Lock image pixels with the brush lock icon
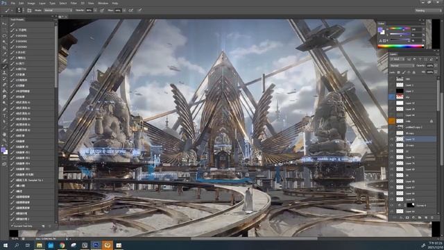 [x=404, y=72]
